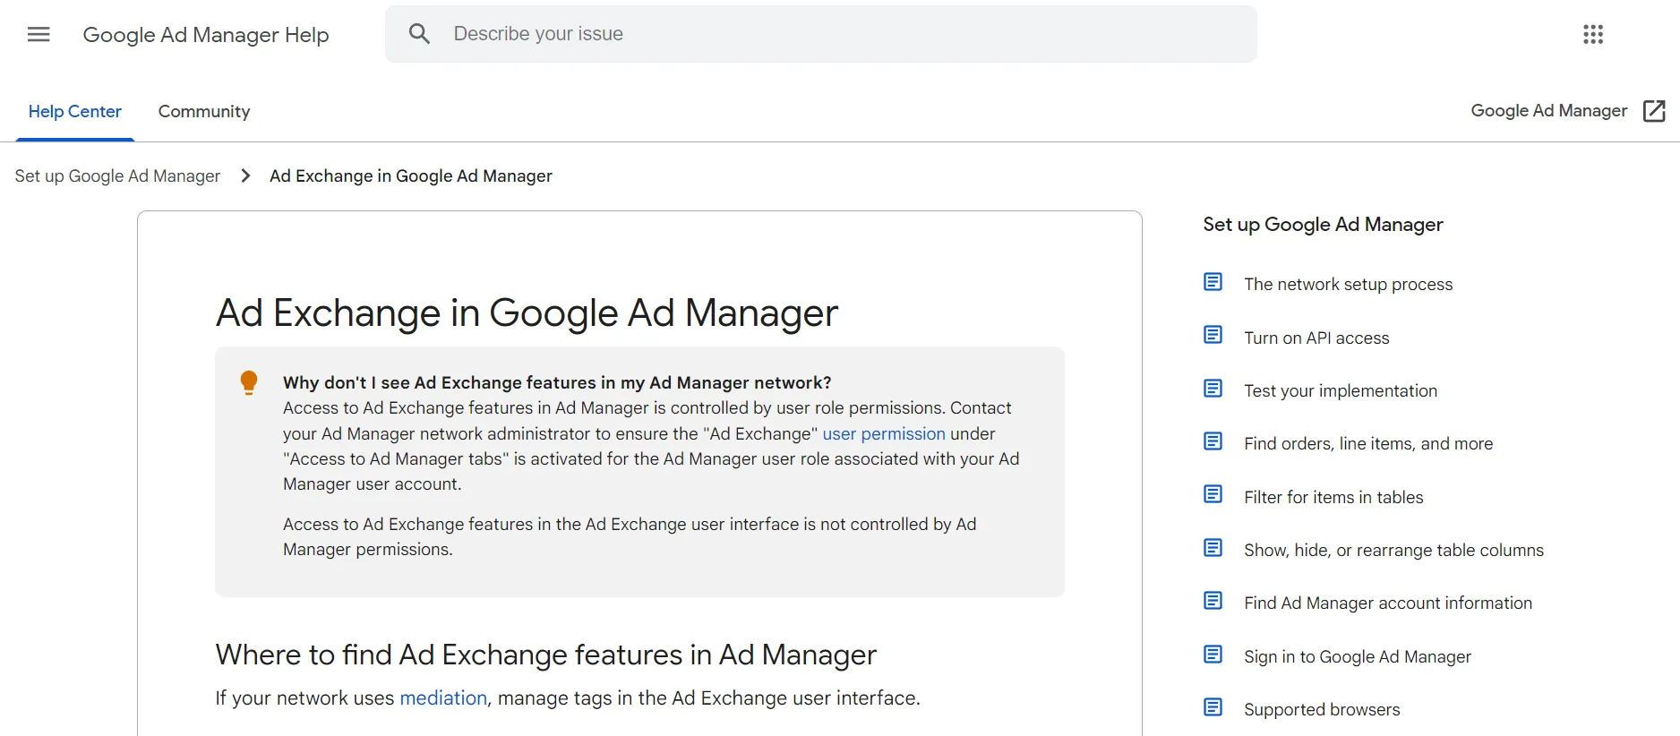Viewport: 1680px width, 736px height.
Task: Click the Ad Exchange in Google Ad Manager breadcrumb
Action: (411, 176)
